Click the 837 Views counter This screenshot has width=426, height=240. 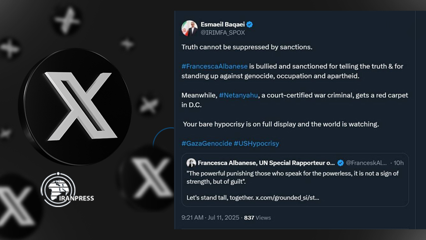click(257, 218)
